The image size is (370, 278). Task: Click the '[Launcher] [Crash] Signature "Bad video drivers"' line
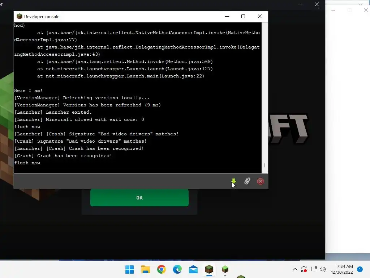[x=96, y=134]
